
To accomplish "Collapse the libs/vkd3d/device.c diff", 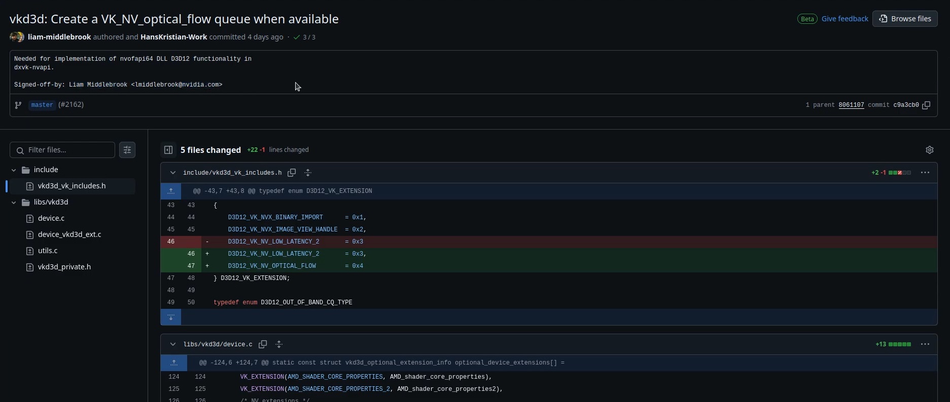I will (x=172, y=344).
